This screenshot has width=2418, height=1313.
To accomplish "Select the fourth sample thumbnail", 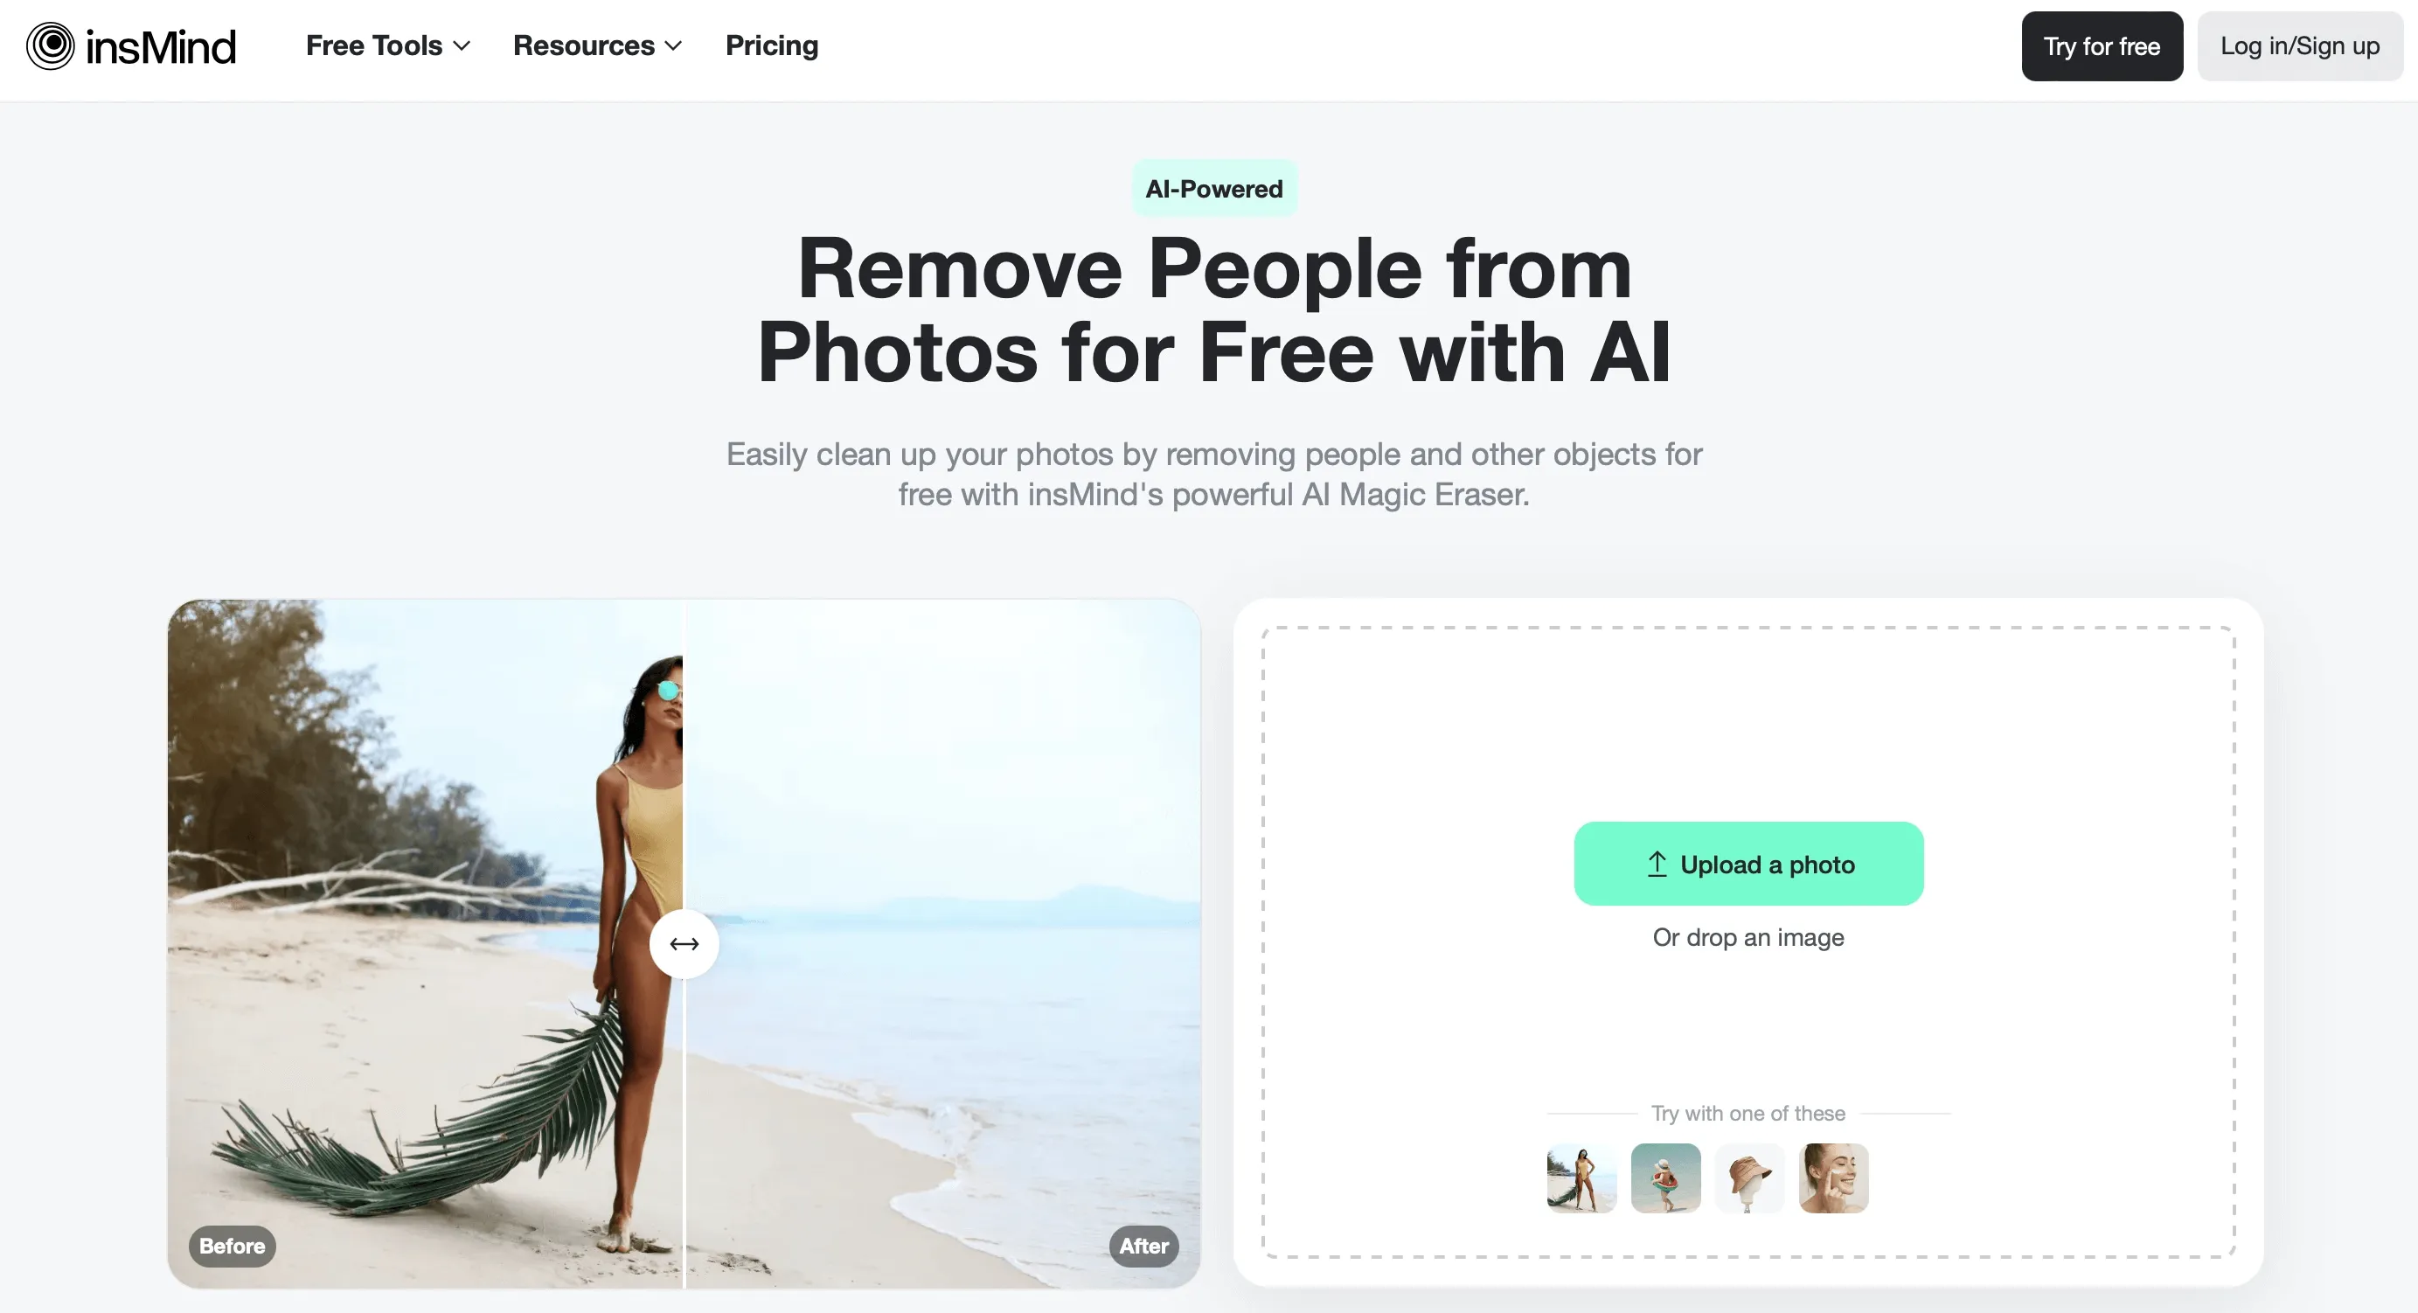I will tap(1833, 1178).
